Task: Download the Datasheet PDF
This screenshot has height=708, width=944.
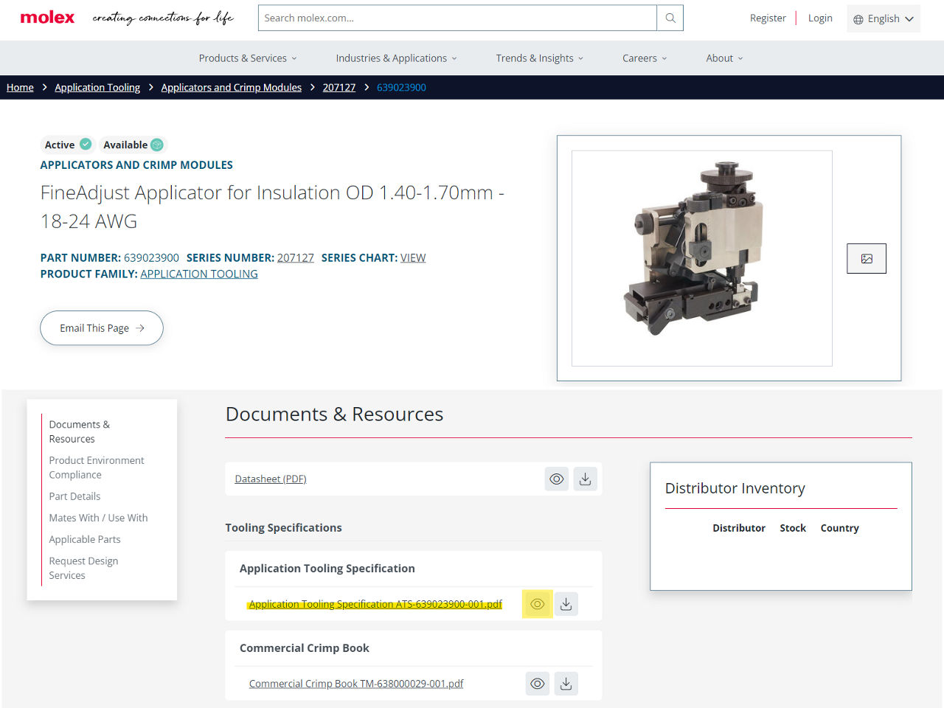Action: tap(585, 479)
